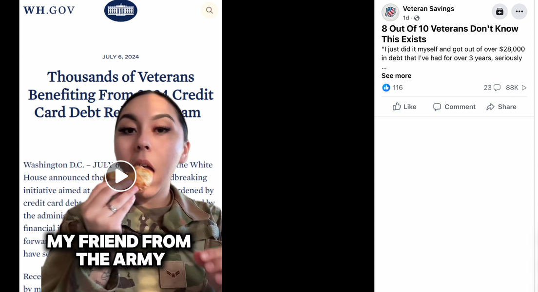Like the post
Viewport: 538px width, 292px height.
click(x=404, y=107)
